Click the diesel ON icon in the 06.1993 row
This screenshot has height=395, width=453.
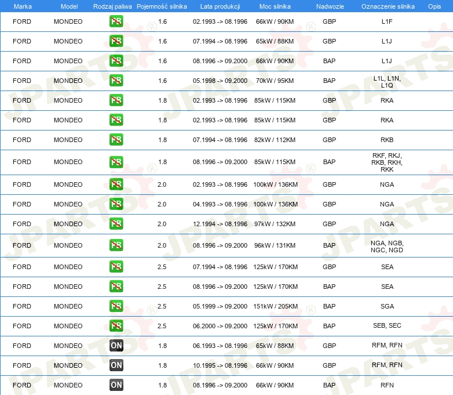(116, 346)
